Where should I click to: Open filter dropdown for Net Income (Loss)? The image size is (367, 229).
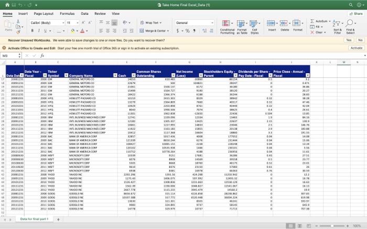pos(201,75)
